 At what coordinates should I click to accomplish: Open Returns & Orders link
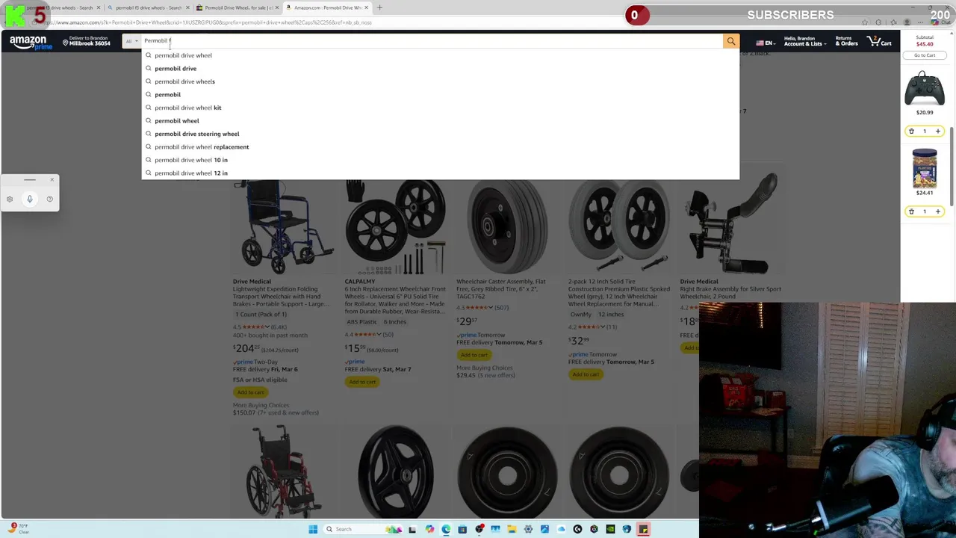click(x=846, y=41)
